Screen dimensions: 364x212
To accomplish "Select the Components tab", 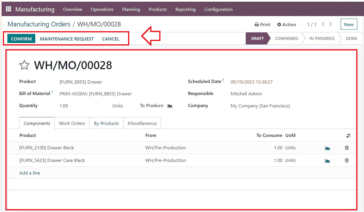I will pyautogui.click(x=37, y=123).
